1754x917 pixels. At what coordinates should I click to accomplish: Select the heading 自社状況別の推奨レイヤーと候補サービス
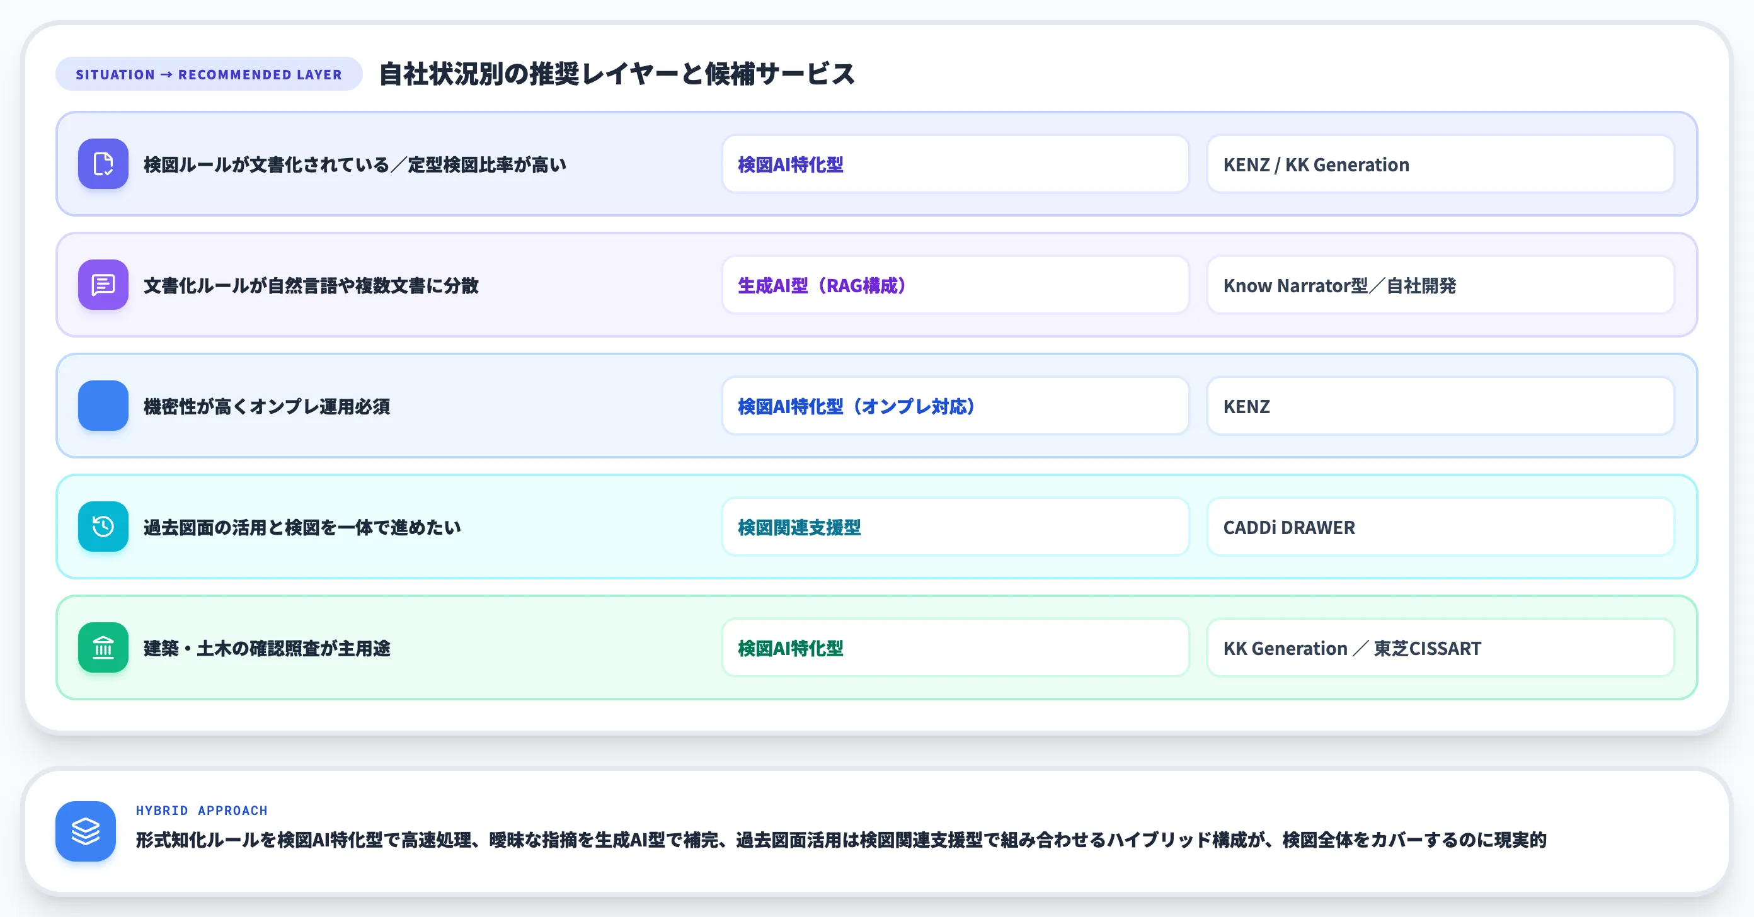[616, 74]
